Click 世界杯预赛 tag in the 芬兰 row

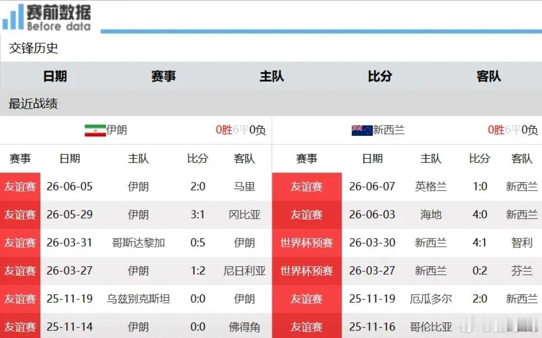pyautogui.click(x=307, y=270)
